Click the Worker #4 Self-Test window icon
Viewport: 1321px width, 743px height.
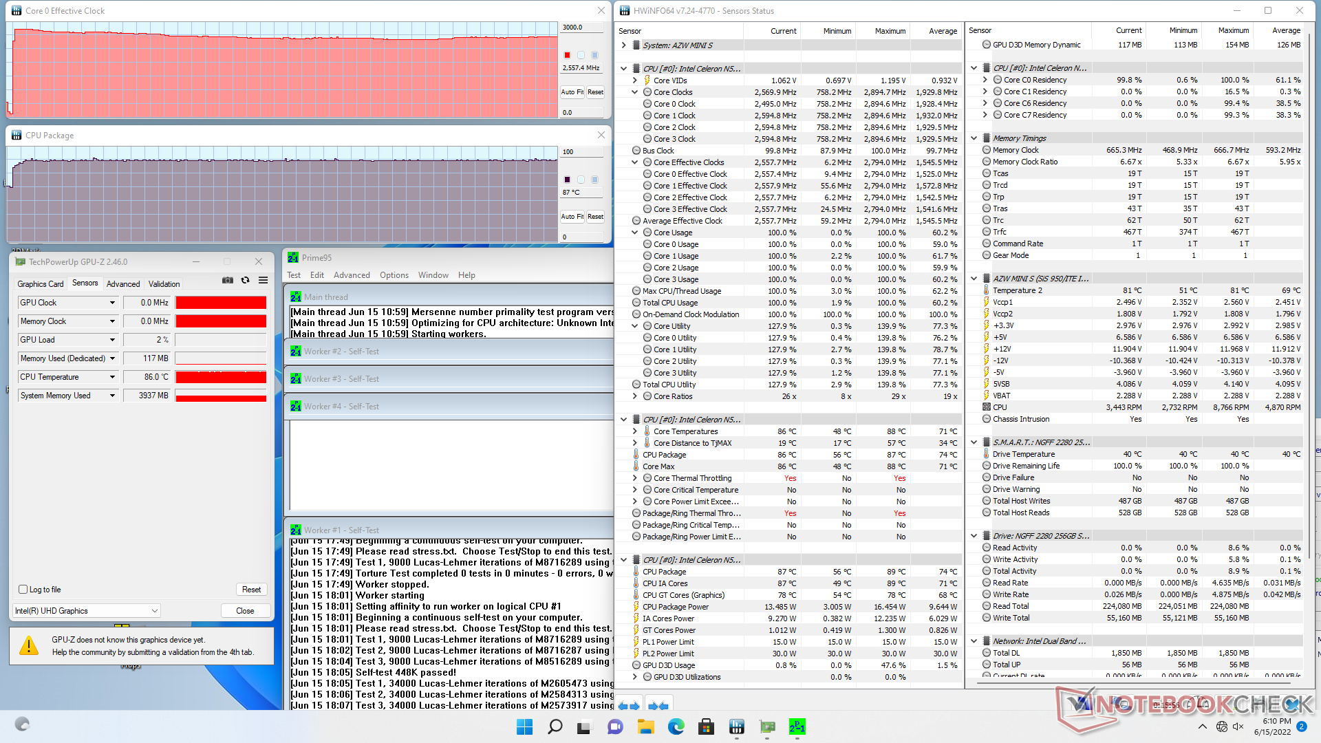tap(296, 407)
